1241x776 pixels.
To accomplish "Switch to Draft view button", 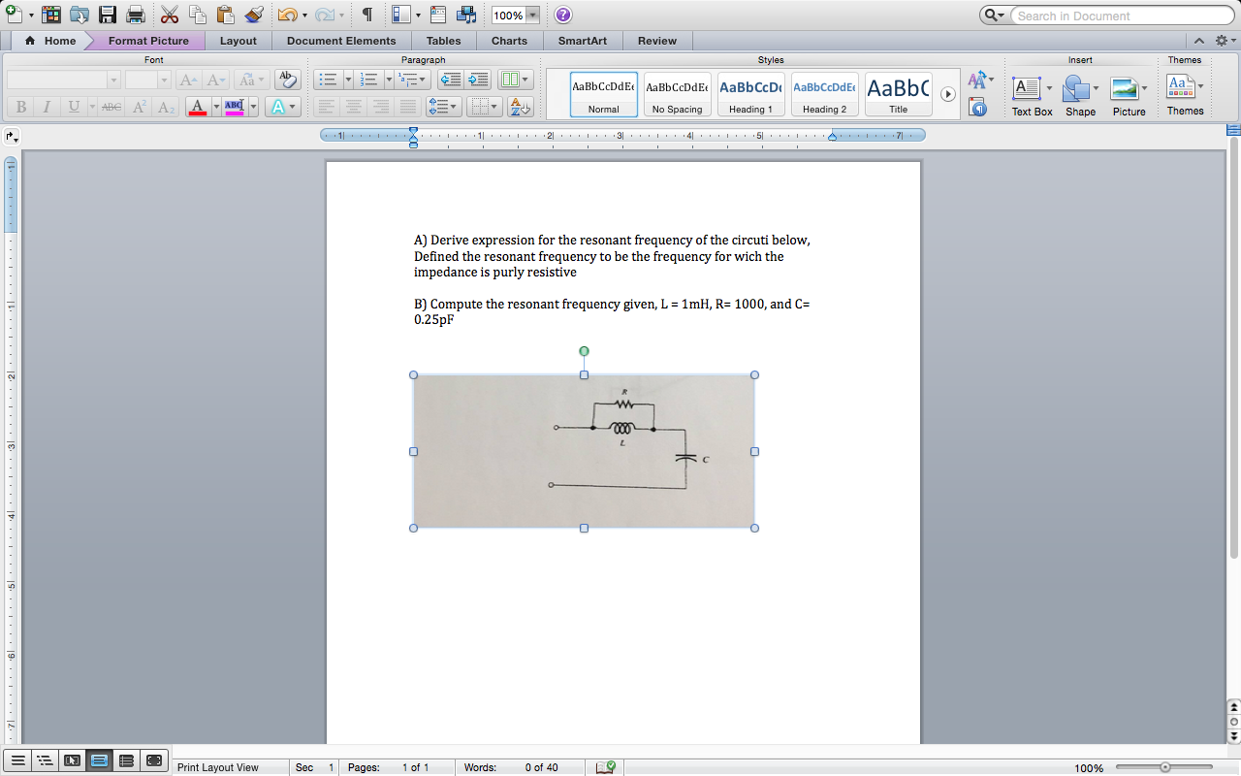I will pos(17,760).
